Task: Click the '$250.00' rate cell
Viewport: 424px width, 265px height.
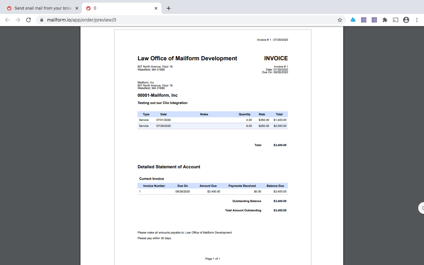Action: tap(264, 126)
